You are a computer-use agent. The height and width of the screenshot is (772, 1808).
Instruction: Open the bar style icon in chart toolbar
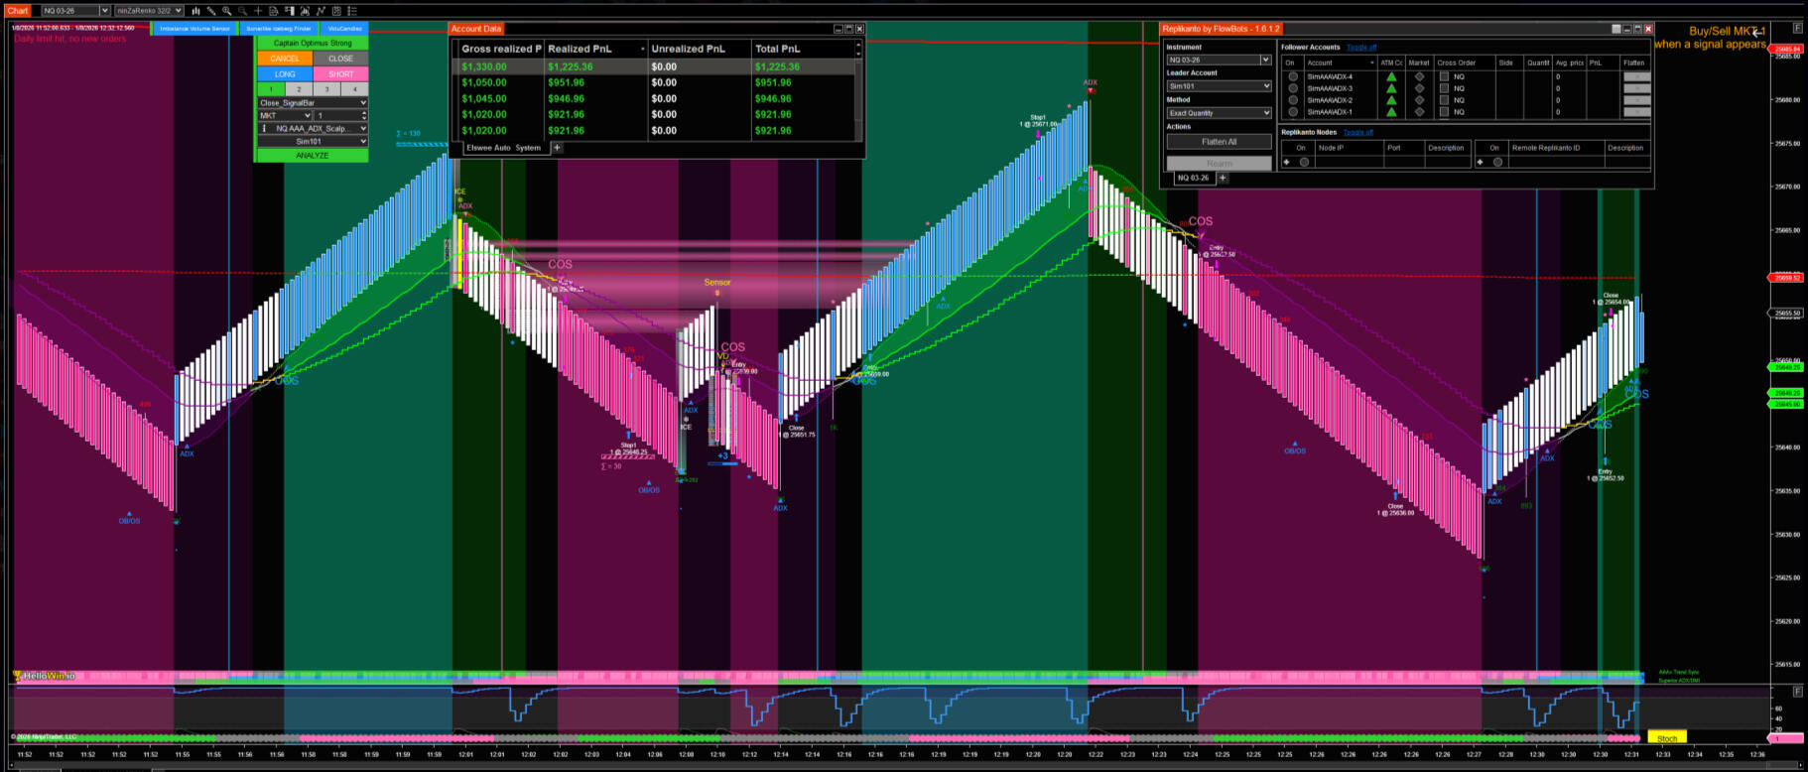(x=195, y=11)
